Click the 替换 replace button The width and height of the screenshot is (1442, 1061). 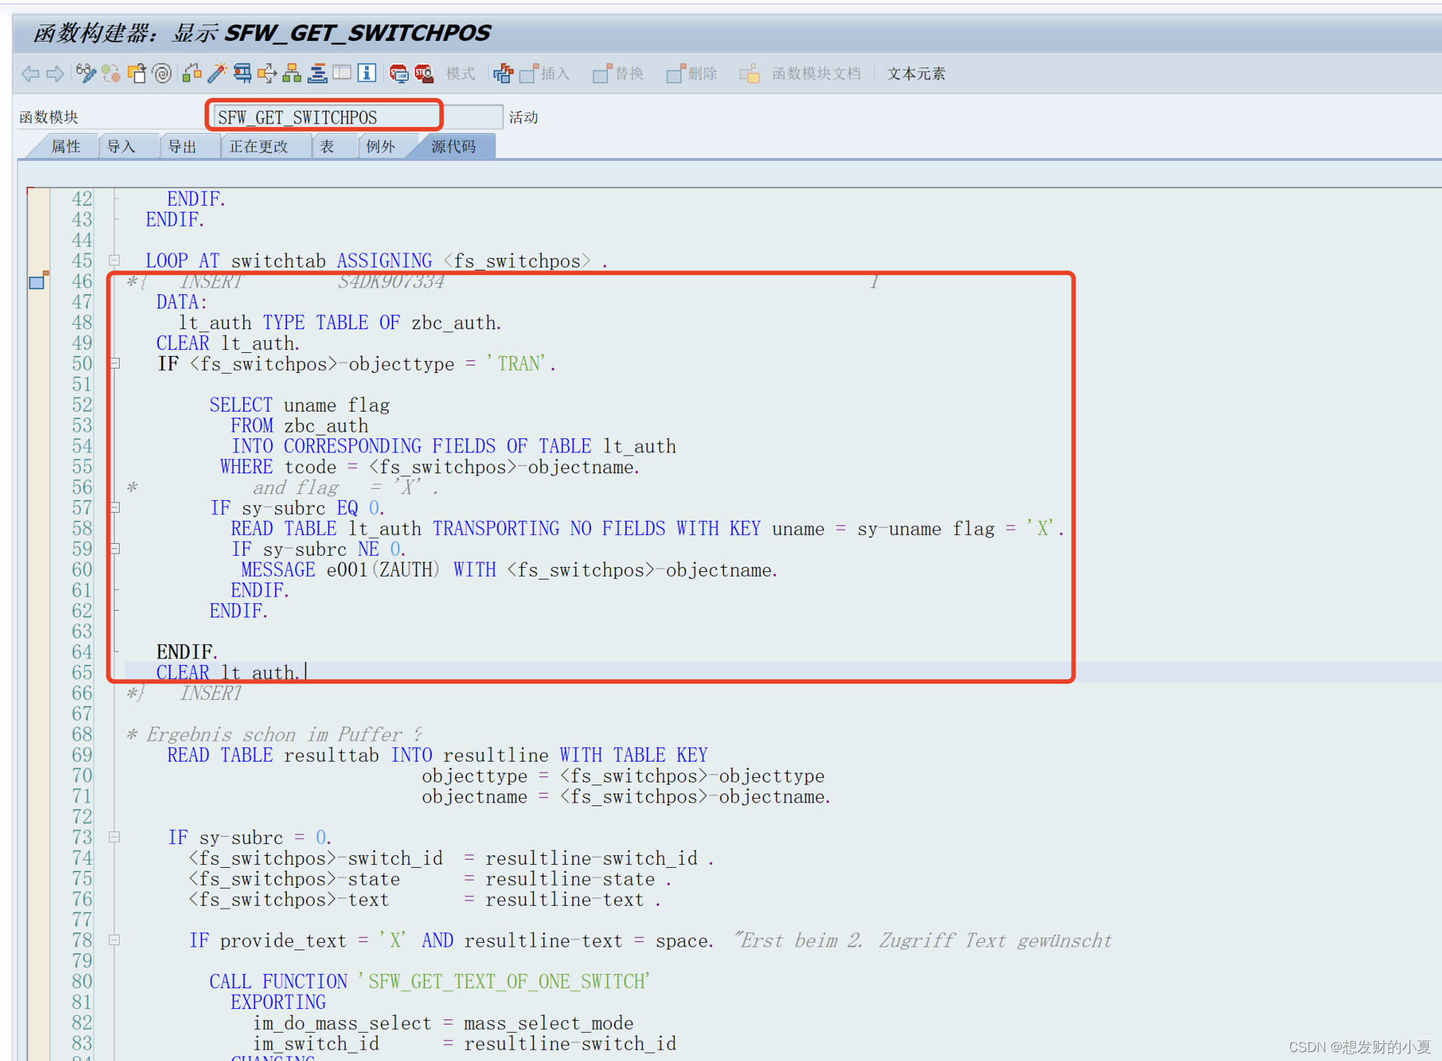pos(618,74)
